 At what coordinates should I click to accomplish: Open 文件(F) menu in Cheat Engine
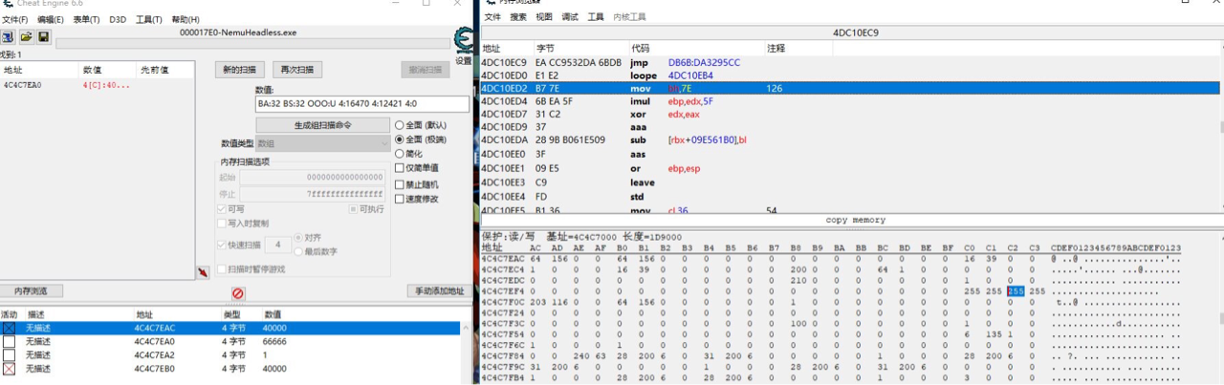tap(14, 19)
